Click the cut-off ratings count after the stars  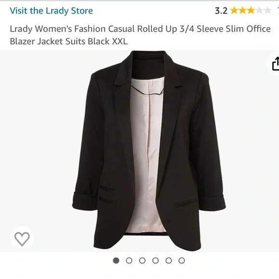(278, 11)
